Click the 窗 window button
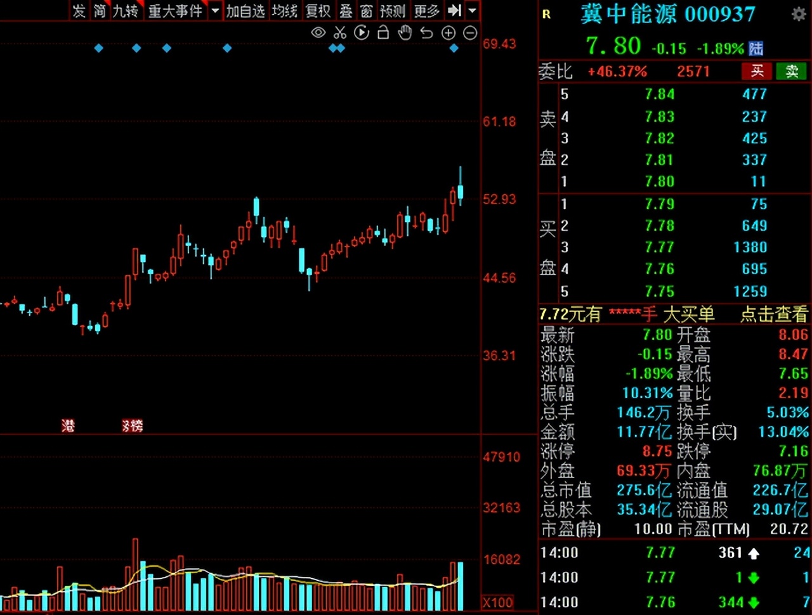The width and height of the screenshot is (812, 615). pyautogui.click(x=367, y=11)
